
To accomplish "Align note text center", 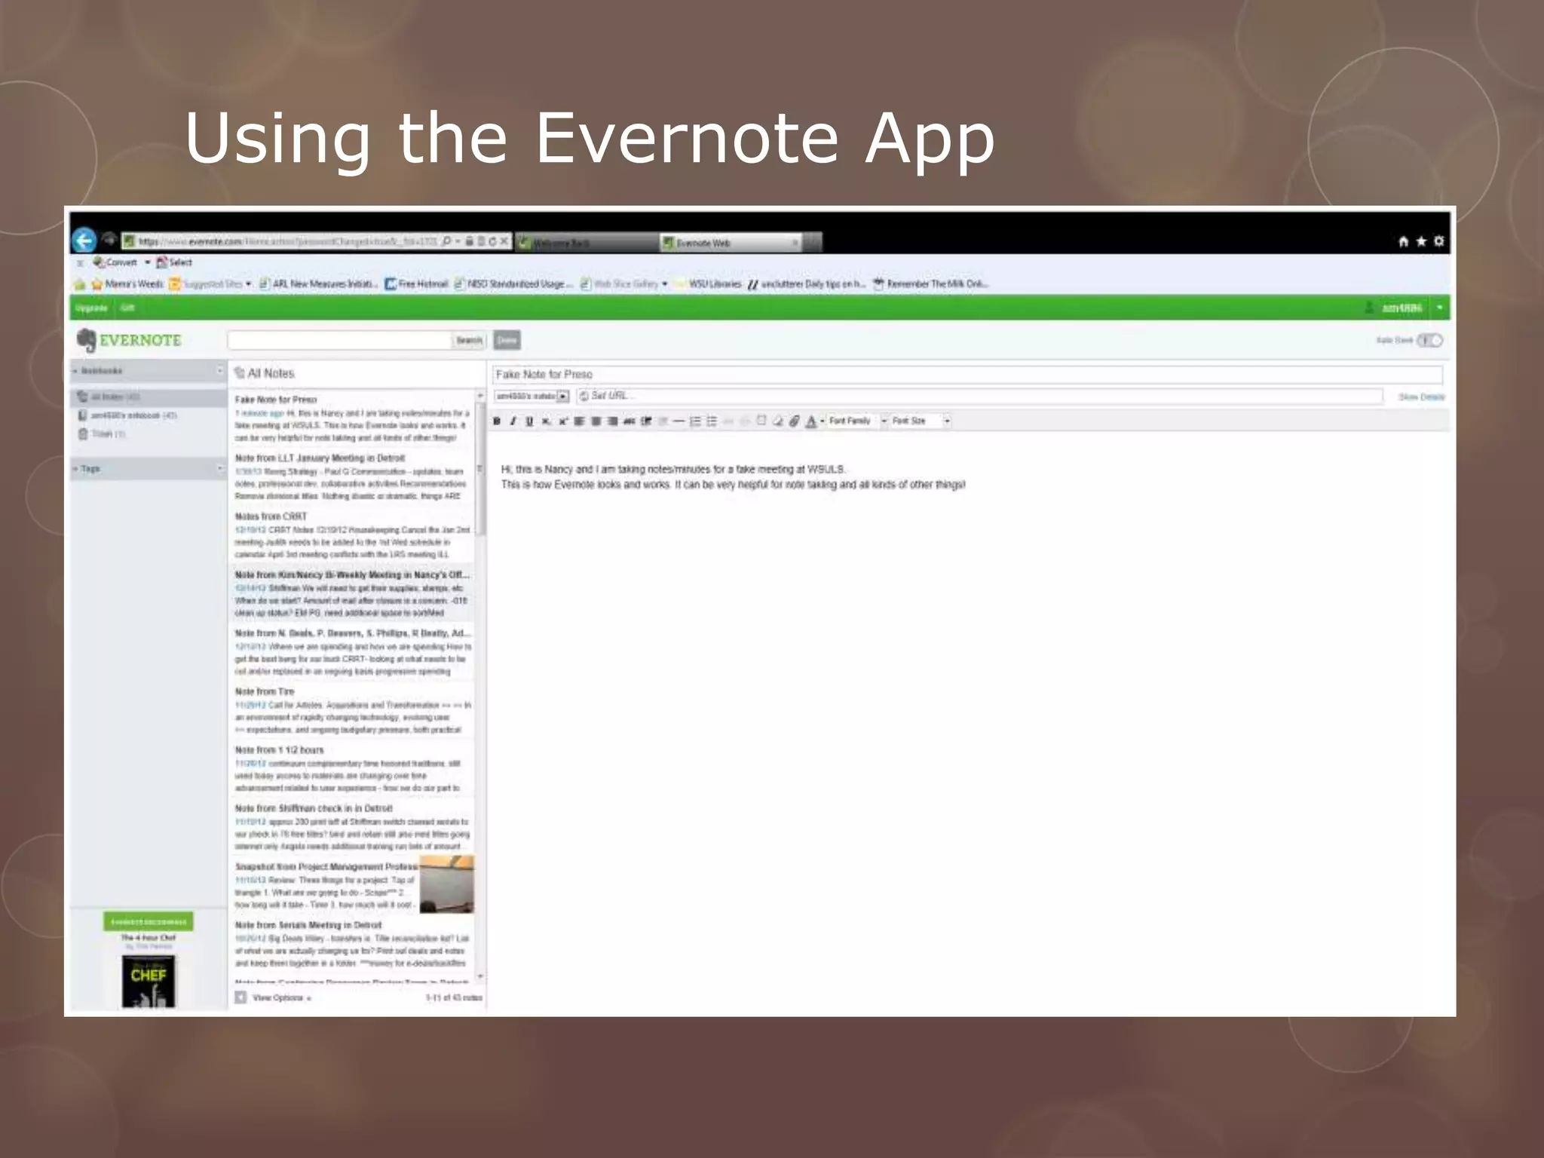I will (x=596, y=421).
